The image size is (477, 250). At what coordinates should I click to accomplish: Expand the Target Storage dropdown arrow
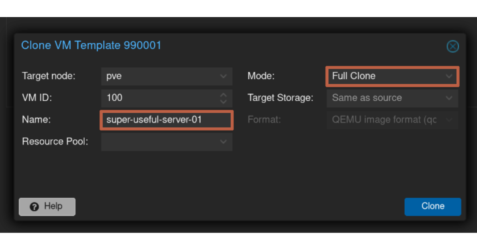[x=449, y=98]
